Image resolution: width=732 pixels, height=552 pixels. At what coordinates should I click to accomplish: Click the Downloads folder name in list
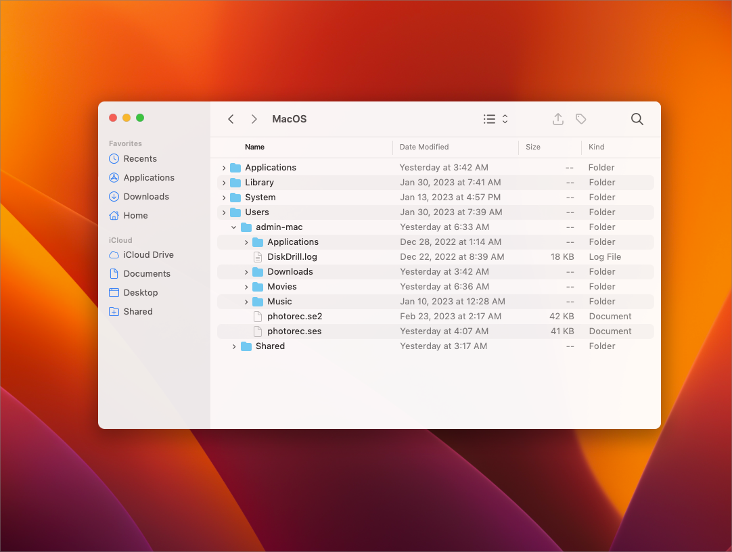[290, 271]
